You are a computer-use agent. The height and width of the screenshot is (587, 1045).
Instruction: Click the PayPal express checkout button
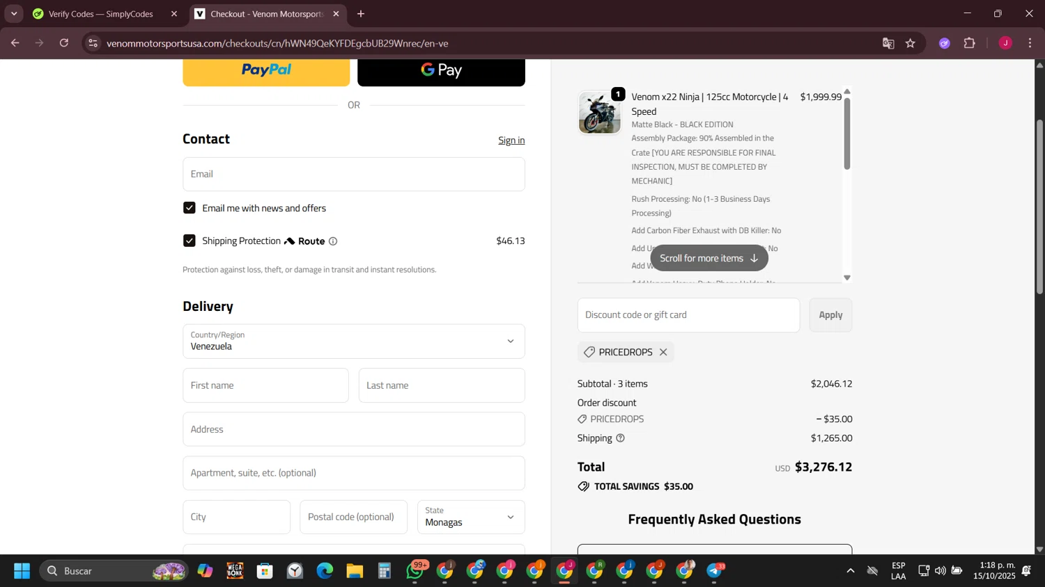coord(266,72)
